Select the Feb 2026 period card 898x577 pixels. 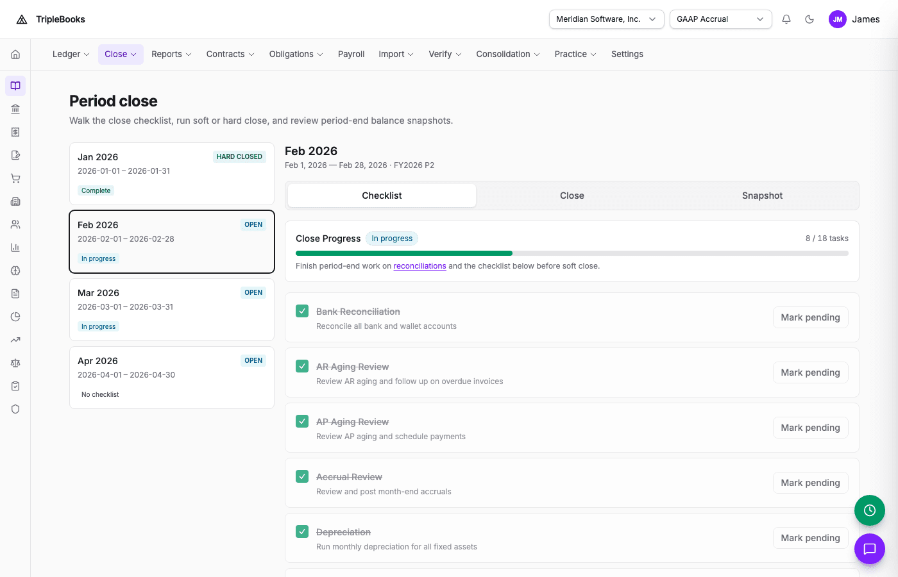172,242
